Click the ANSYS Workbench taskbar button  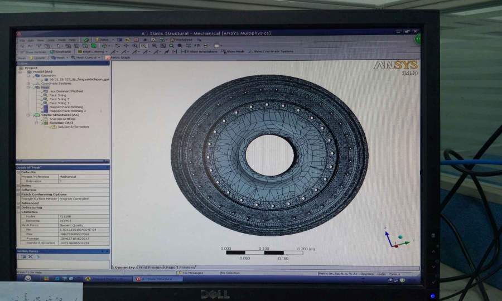[x=107, y=279]
